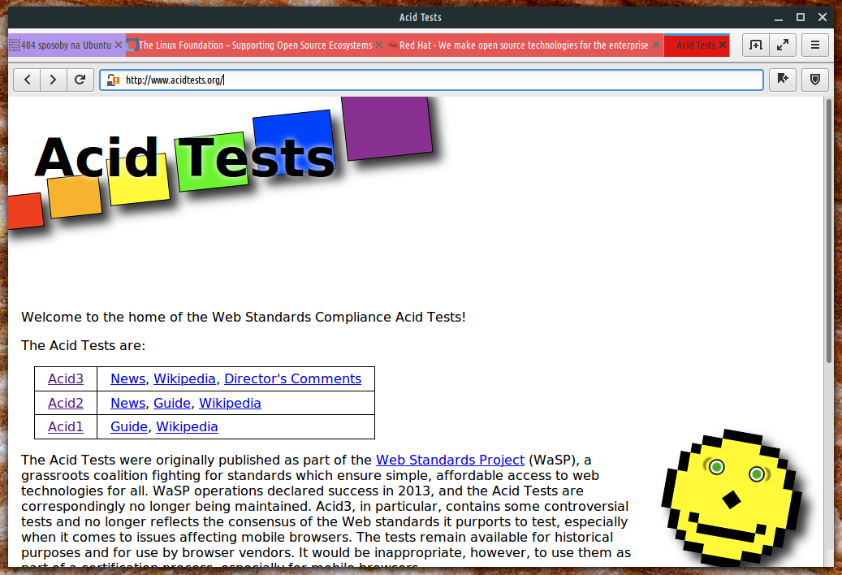The width and height of the screenshot is (842, 575).
Task: Open the Acid2 test link
Action: click(66, 403)
